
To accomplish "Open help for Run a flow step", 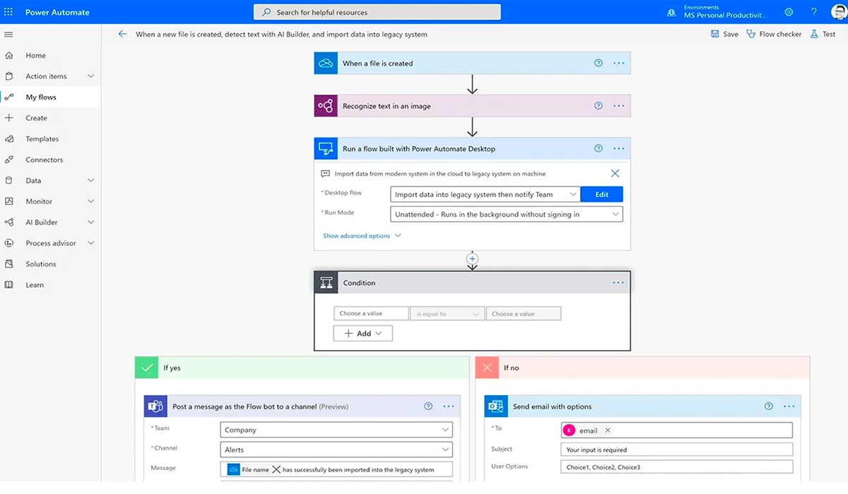I will coord(599,149).
